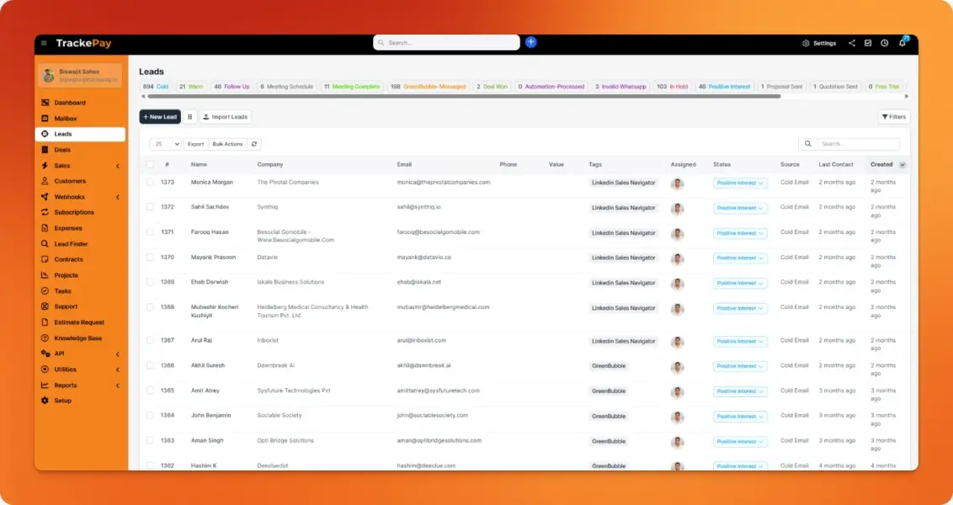Tick the checkbox for lead Monica Morgan

[150, 182]
